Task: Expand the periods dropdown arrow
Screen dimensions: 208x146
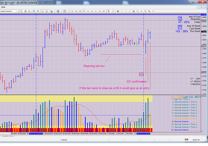Action: [62, 11]
